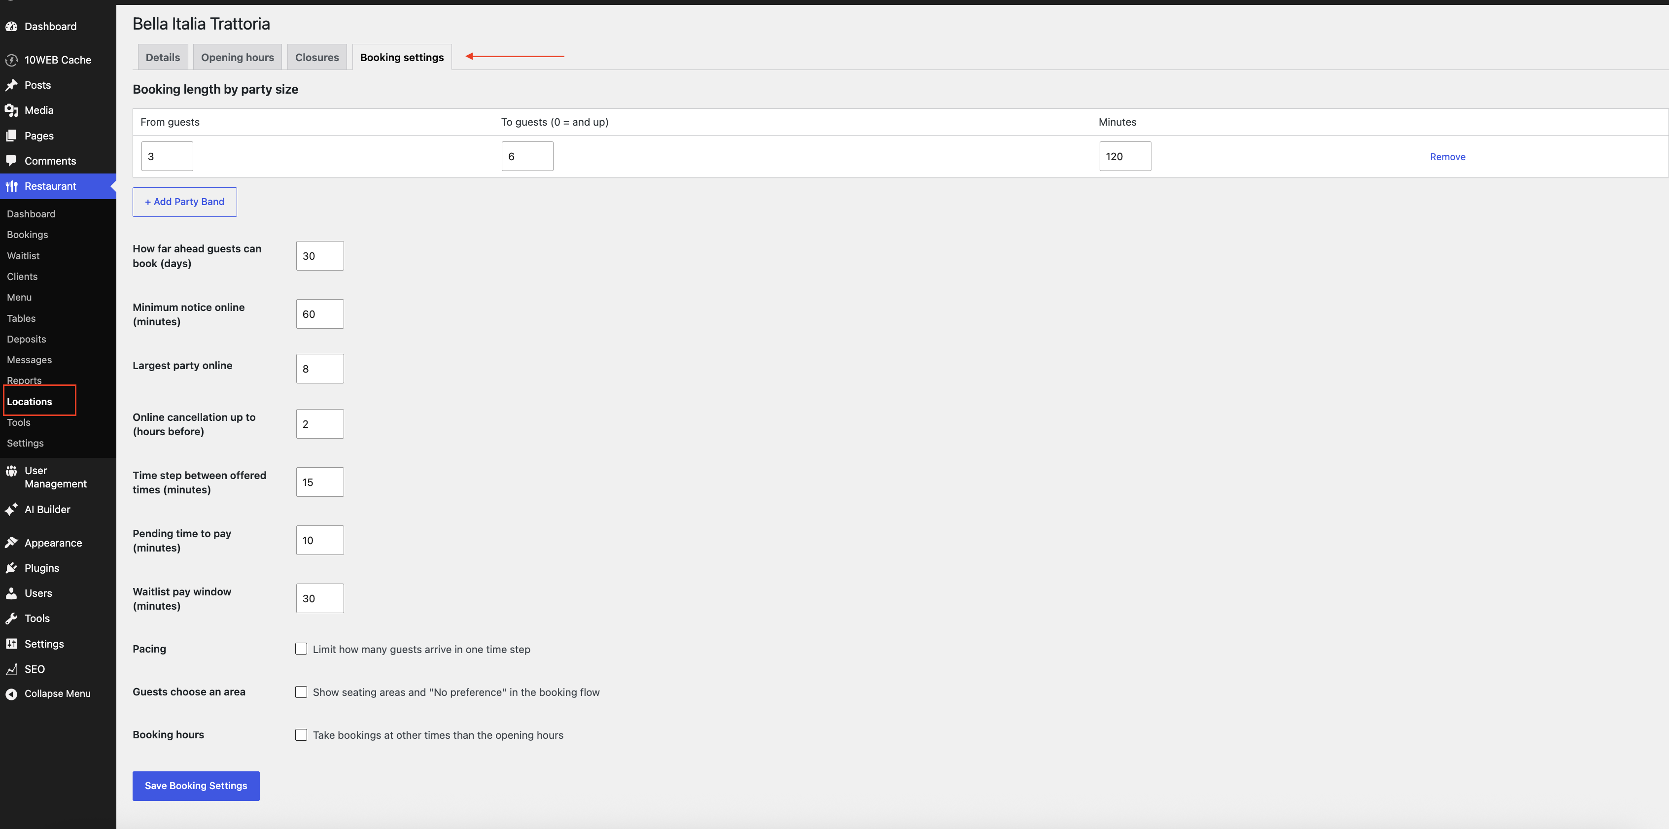
Task: Click the Restaurant fork and knife icon
Action: click(11, 186)
